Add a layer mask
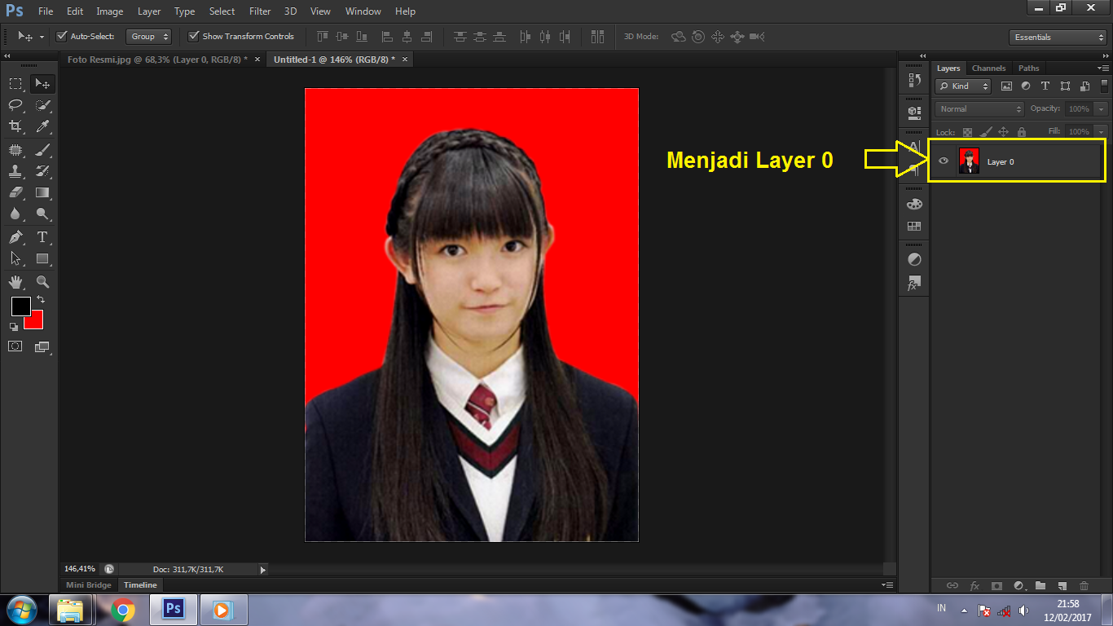The width and height of the screenshot is (1113, 626). [x=996, y=585]
